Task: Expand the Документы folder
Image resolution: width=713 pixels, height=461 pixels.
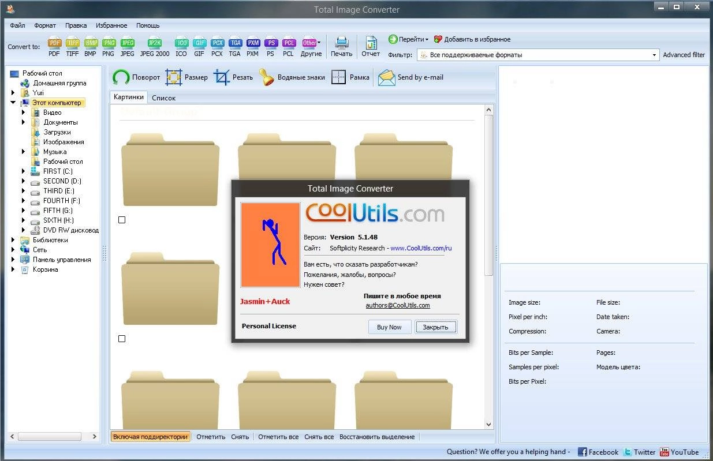Action: click(x=24, y=122)
